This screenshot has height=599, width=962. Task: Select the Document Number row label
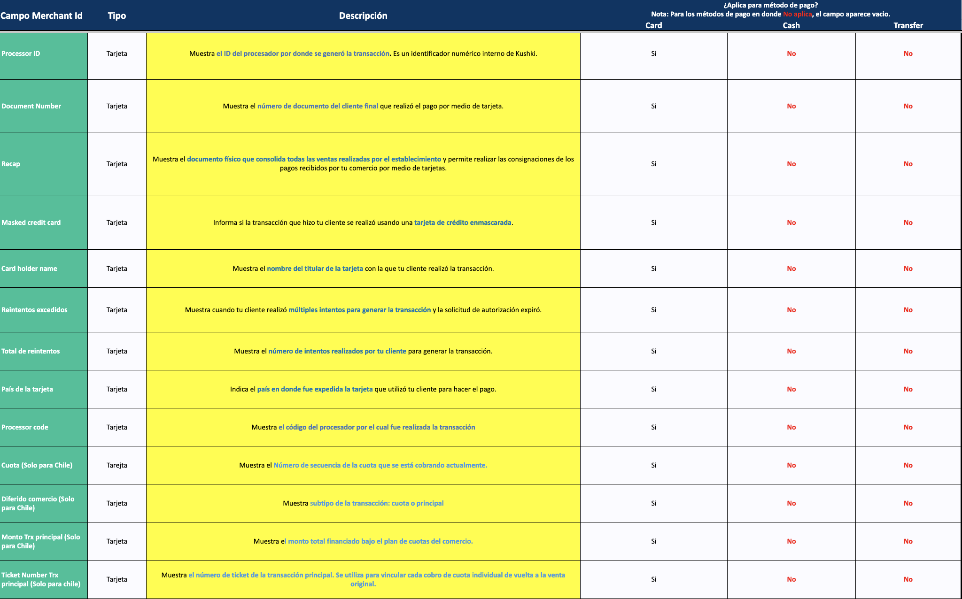pos(31,106)
